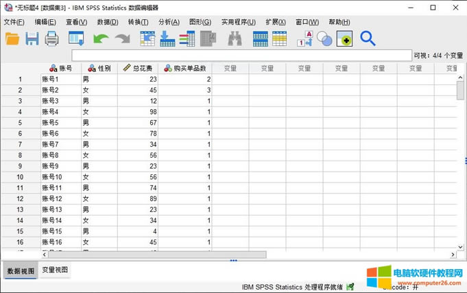Image resolution: width=467 pixels, height=293 pixels.
Task: Toggle the Show All Variables icon
Action: [x=344, y=39]
